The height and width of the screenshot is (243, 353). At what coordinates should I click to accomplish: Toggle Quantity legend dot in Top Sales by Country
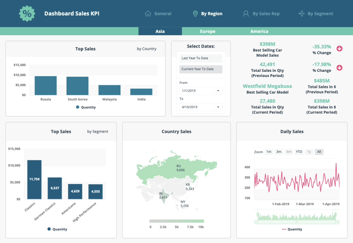coord(78,107)
